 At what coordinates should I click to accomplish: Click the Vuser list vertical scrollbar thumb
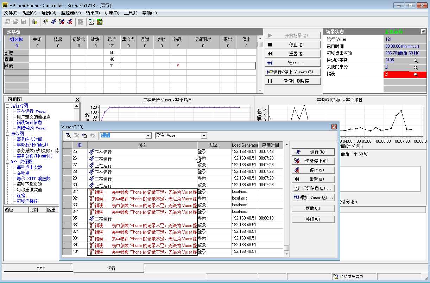tap(287, 248)
